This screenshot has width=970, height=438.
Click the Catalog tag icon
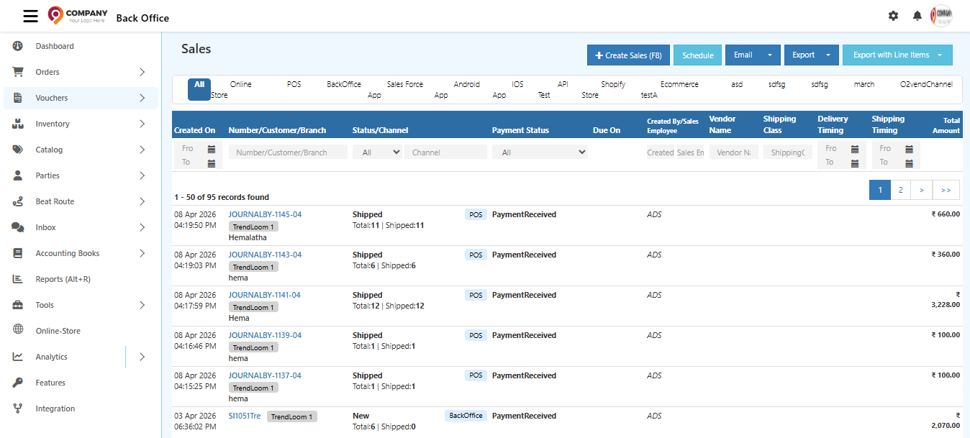17,149
